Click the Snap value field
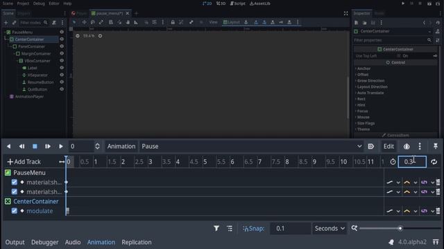The image size is (444, 249). pyautogui.click(x=290, y=228)
